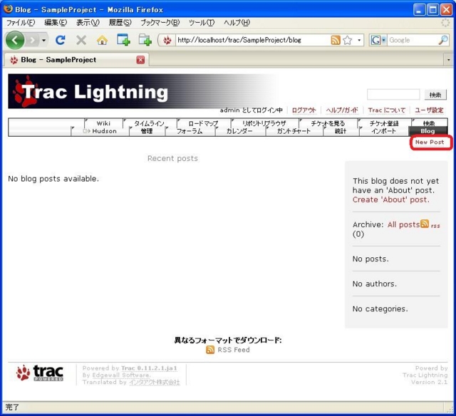Click the Create 'About' post link
456x416 pixels.
(x=390, y=199)
